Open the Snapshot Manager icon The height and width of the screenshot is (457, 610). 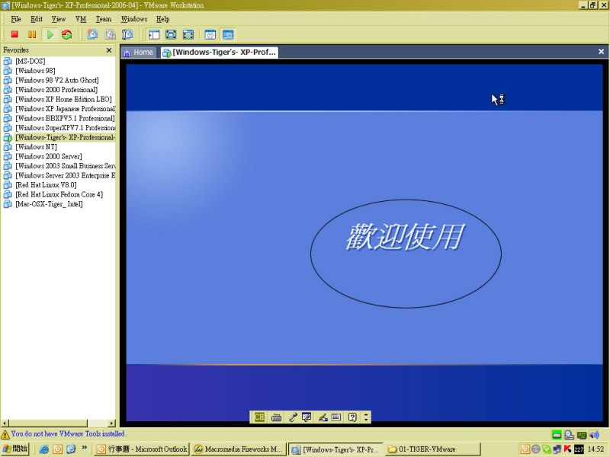[127, 34]
